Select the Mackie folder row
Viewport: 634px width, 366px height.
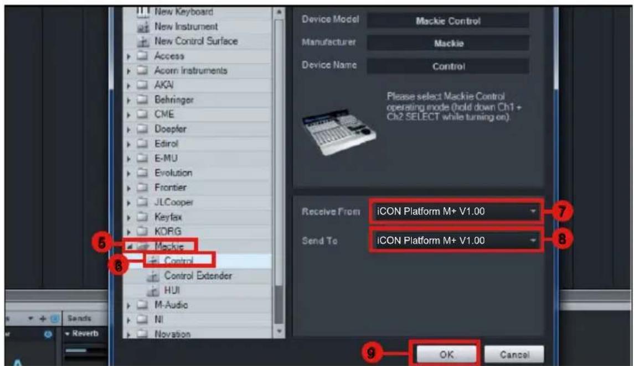tap(198, 246)
